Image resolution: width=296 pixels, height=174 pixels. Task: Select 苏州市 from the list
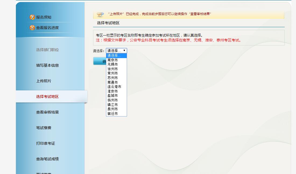[x=117, y=78]
